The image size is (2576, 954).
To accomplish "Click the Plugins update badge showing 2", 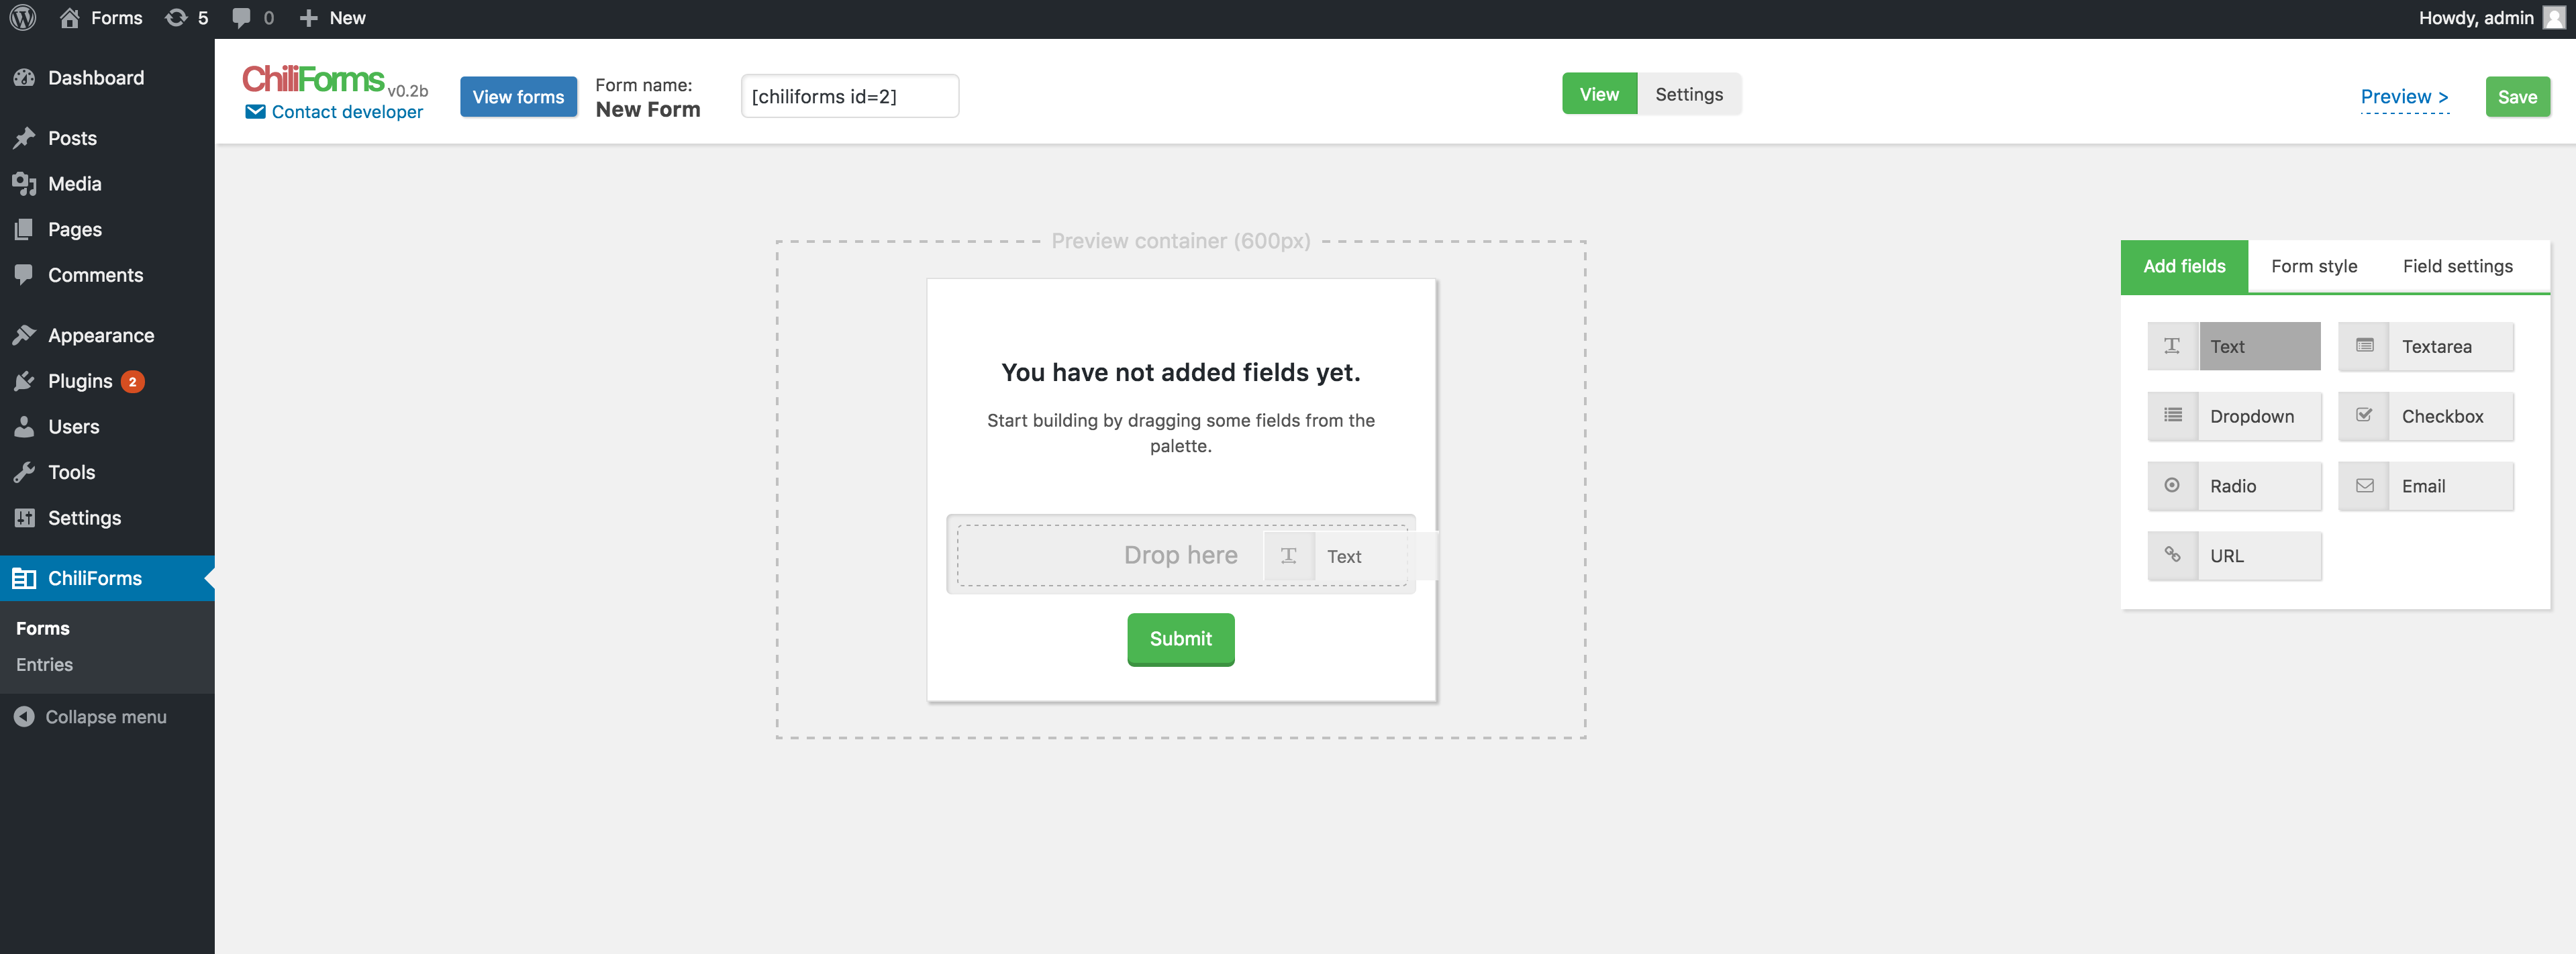I will coord(132,381).
